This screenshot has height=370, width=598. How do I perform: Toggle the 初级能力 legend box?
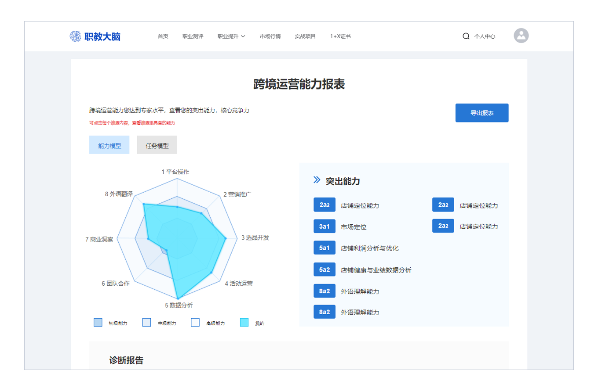[x=98, y=323]
